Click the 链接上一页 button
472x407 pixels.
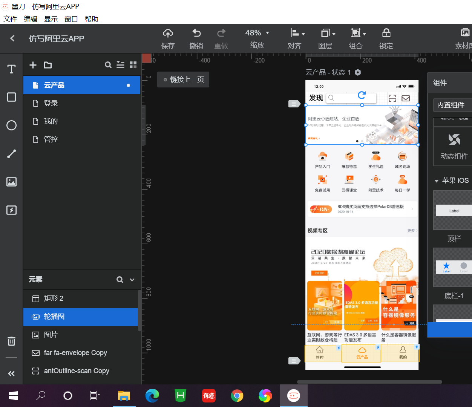(183, 80)
